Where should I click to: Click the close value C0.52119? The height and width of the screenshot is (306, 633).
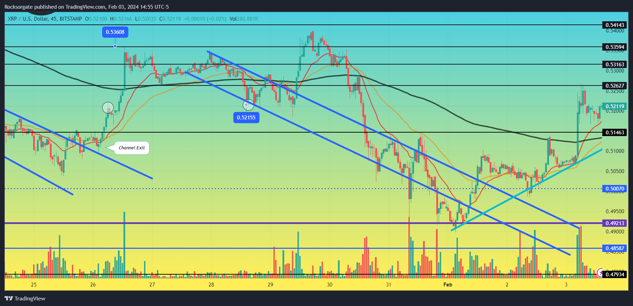[x=170, y=19]
